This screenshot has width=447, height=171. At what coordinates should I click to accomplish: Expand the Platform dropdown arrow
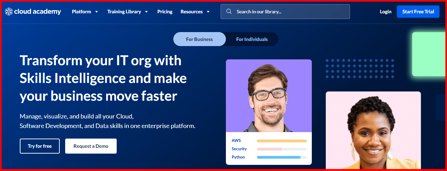pyautogui.click(x=97, y=12)
